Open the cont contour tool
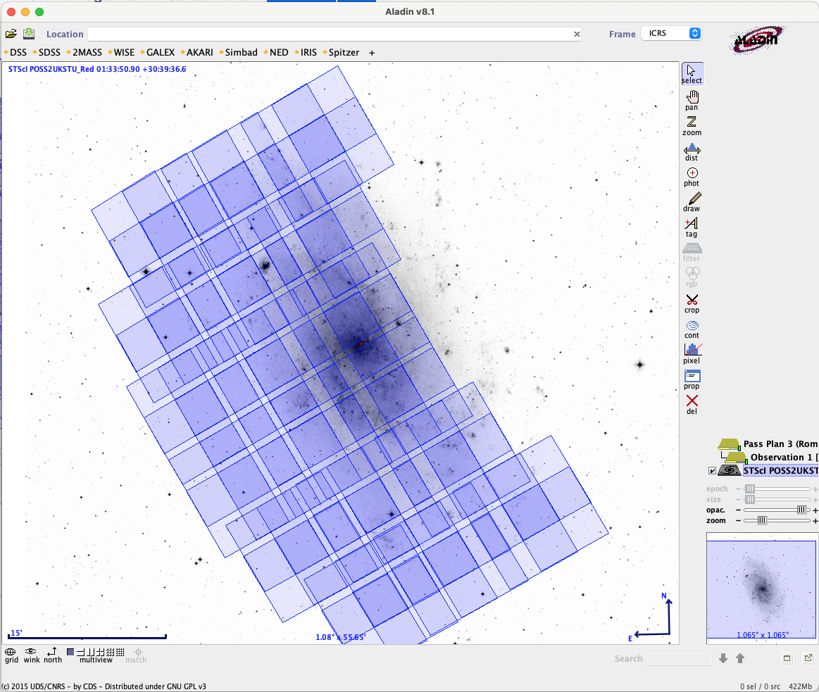This screenshot has height=692, width=819. click(x=692, y=328)
